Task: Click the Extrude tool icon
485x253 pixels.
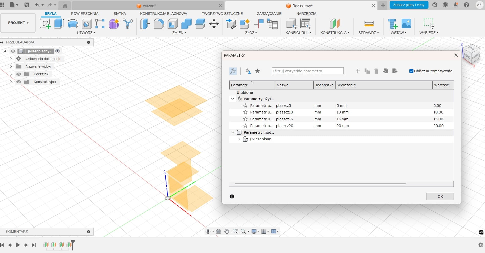Action: click(x=59, y=24)
